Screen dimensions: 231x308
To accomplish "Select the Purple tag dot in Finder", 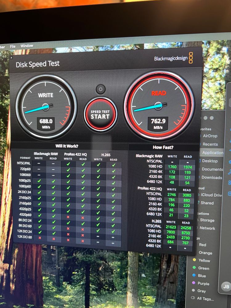I will (194, 283).
